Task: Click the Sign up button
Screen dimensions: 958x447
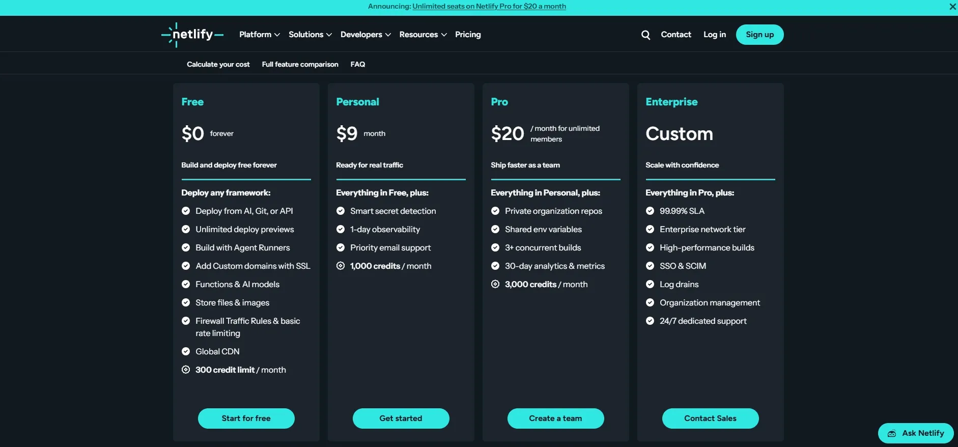Action: pyautogui.click(x=759, y=35)
